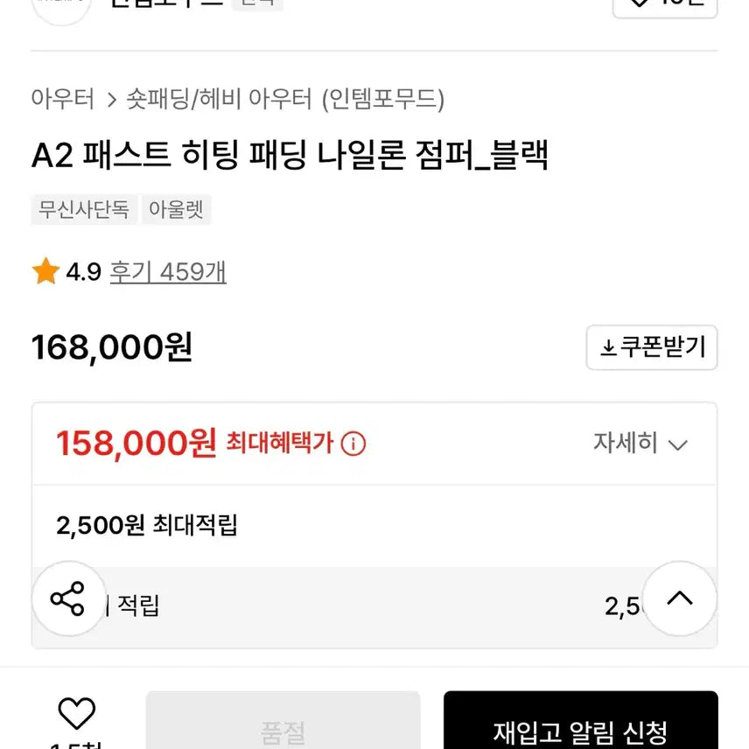Select the 무신사단독 tag
749x749 pixels.
tap(84, 210)
